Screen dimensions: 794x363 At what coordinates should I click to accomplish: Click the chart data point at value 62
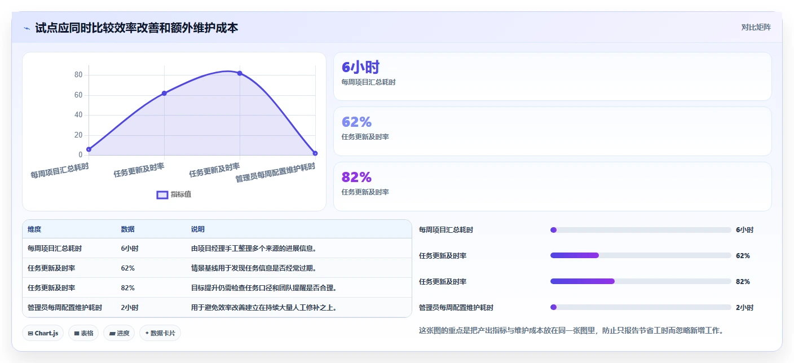pyautogui.click(x=164, y=93)
